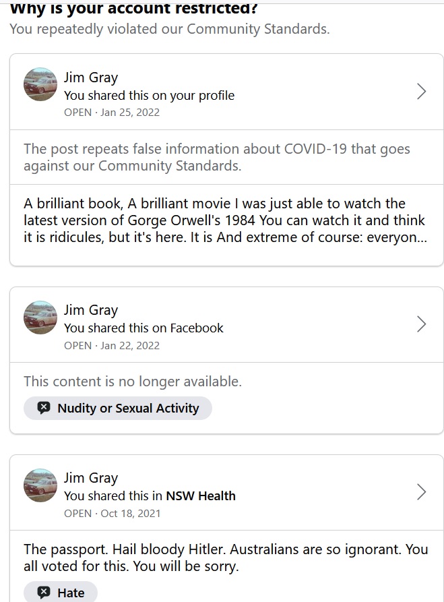
Task: Click Jim Gray name on first post
Action: tap(91, 77)
